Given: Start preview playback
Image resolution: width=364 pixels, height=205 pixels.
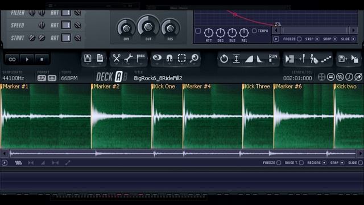Looking at the screenshot, I should pyautogui.click(x=27, y=59).
